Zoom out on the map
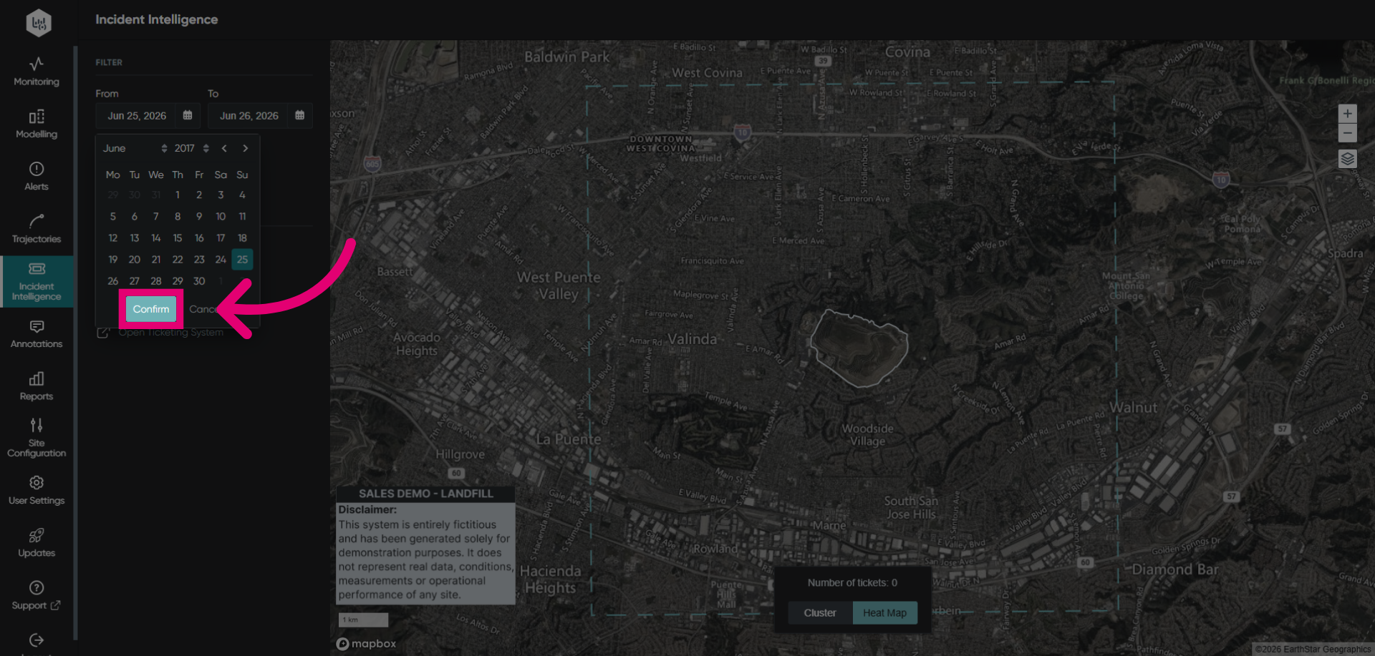The width and height of the screenshot is (1375, 656). point(1347,133)
